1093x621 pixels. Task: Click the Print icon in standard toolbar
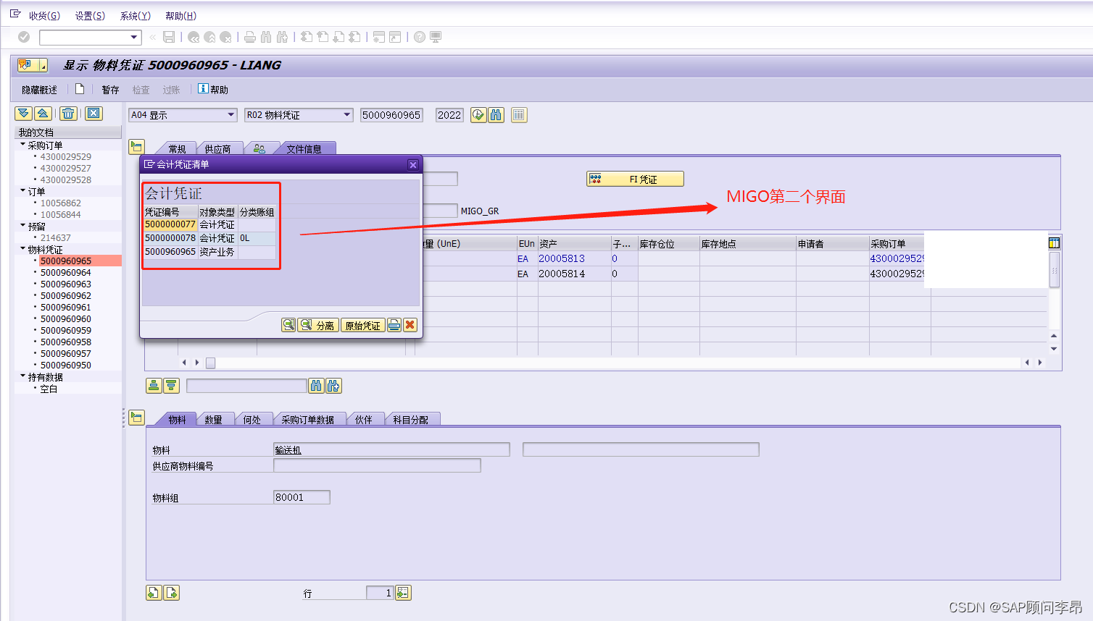[x=250, y=37]
